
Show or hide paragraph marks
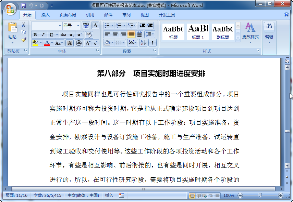(152, 43)
